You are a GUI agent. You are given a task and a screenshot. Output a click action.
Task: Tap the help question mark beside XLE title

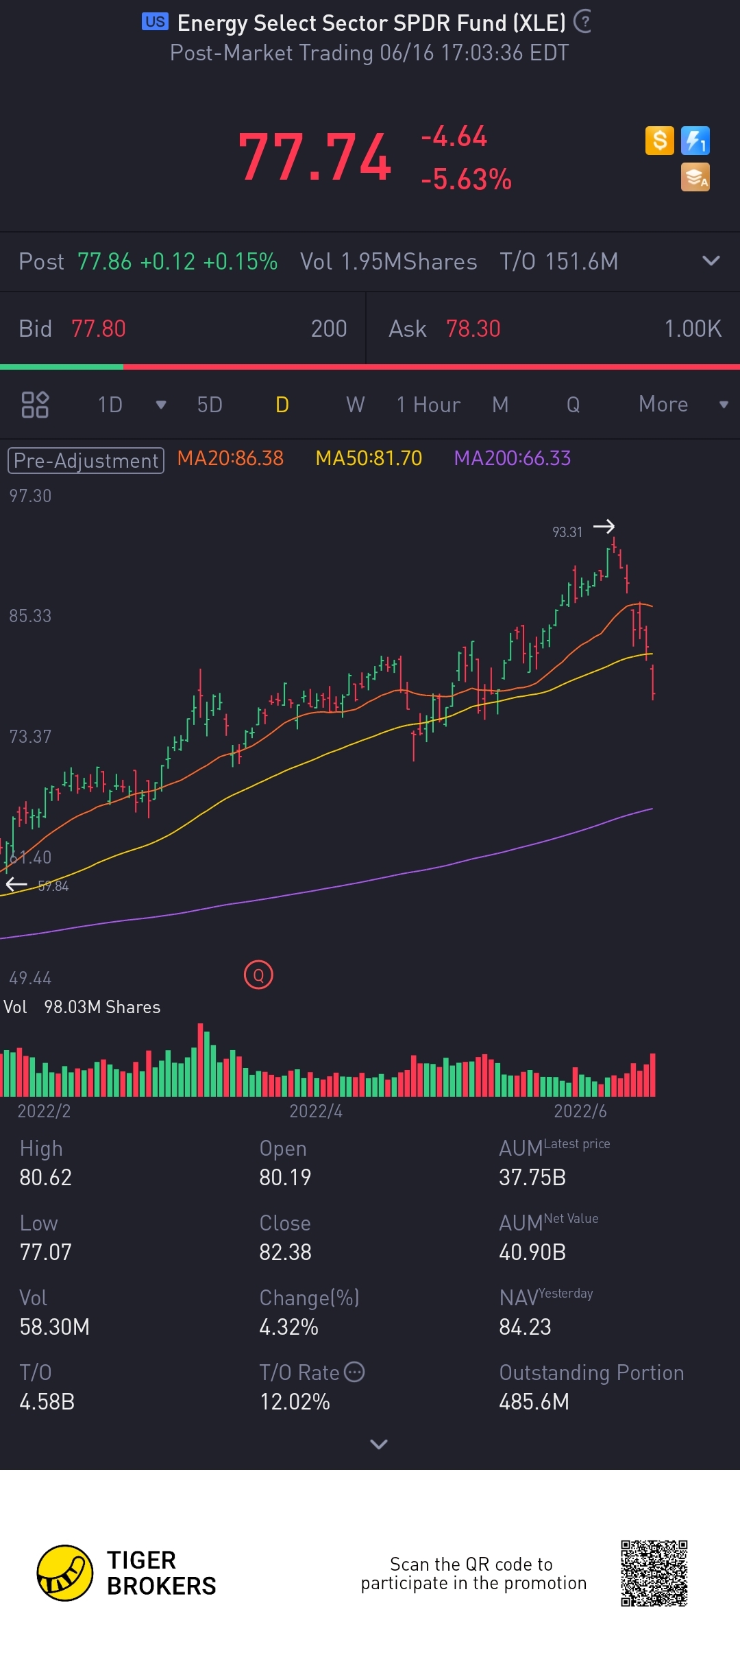pos(582,22)
